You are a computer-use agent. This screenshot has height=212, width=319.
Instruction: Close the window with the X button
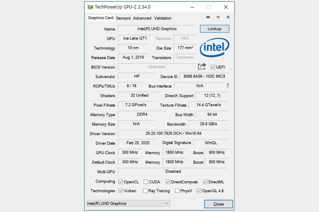tap(226, 7)
